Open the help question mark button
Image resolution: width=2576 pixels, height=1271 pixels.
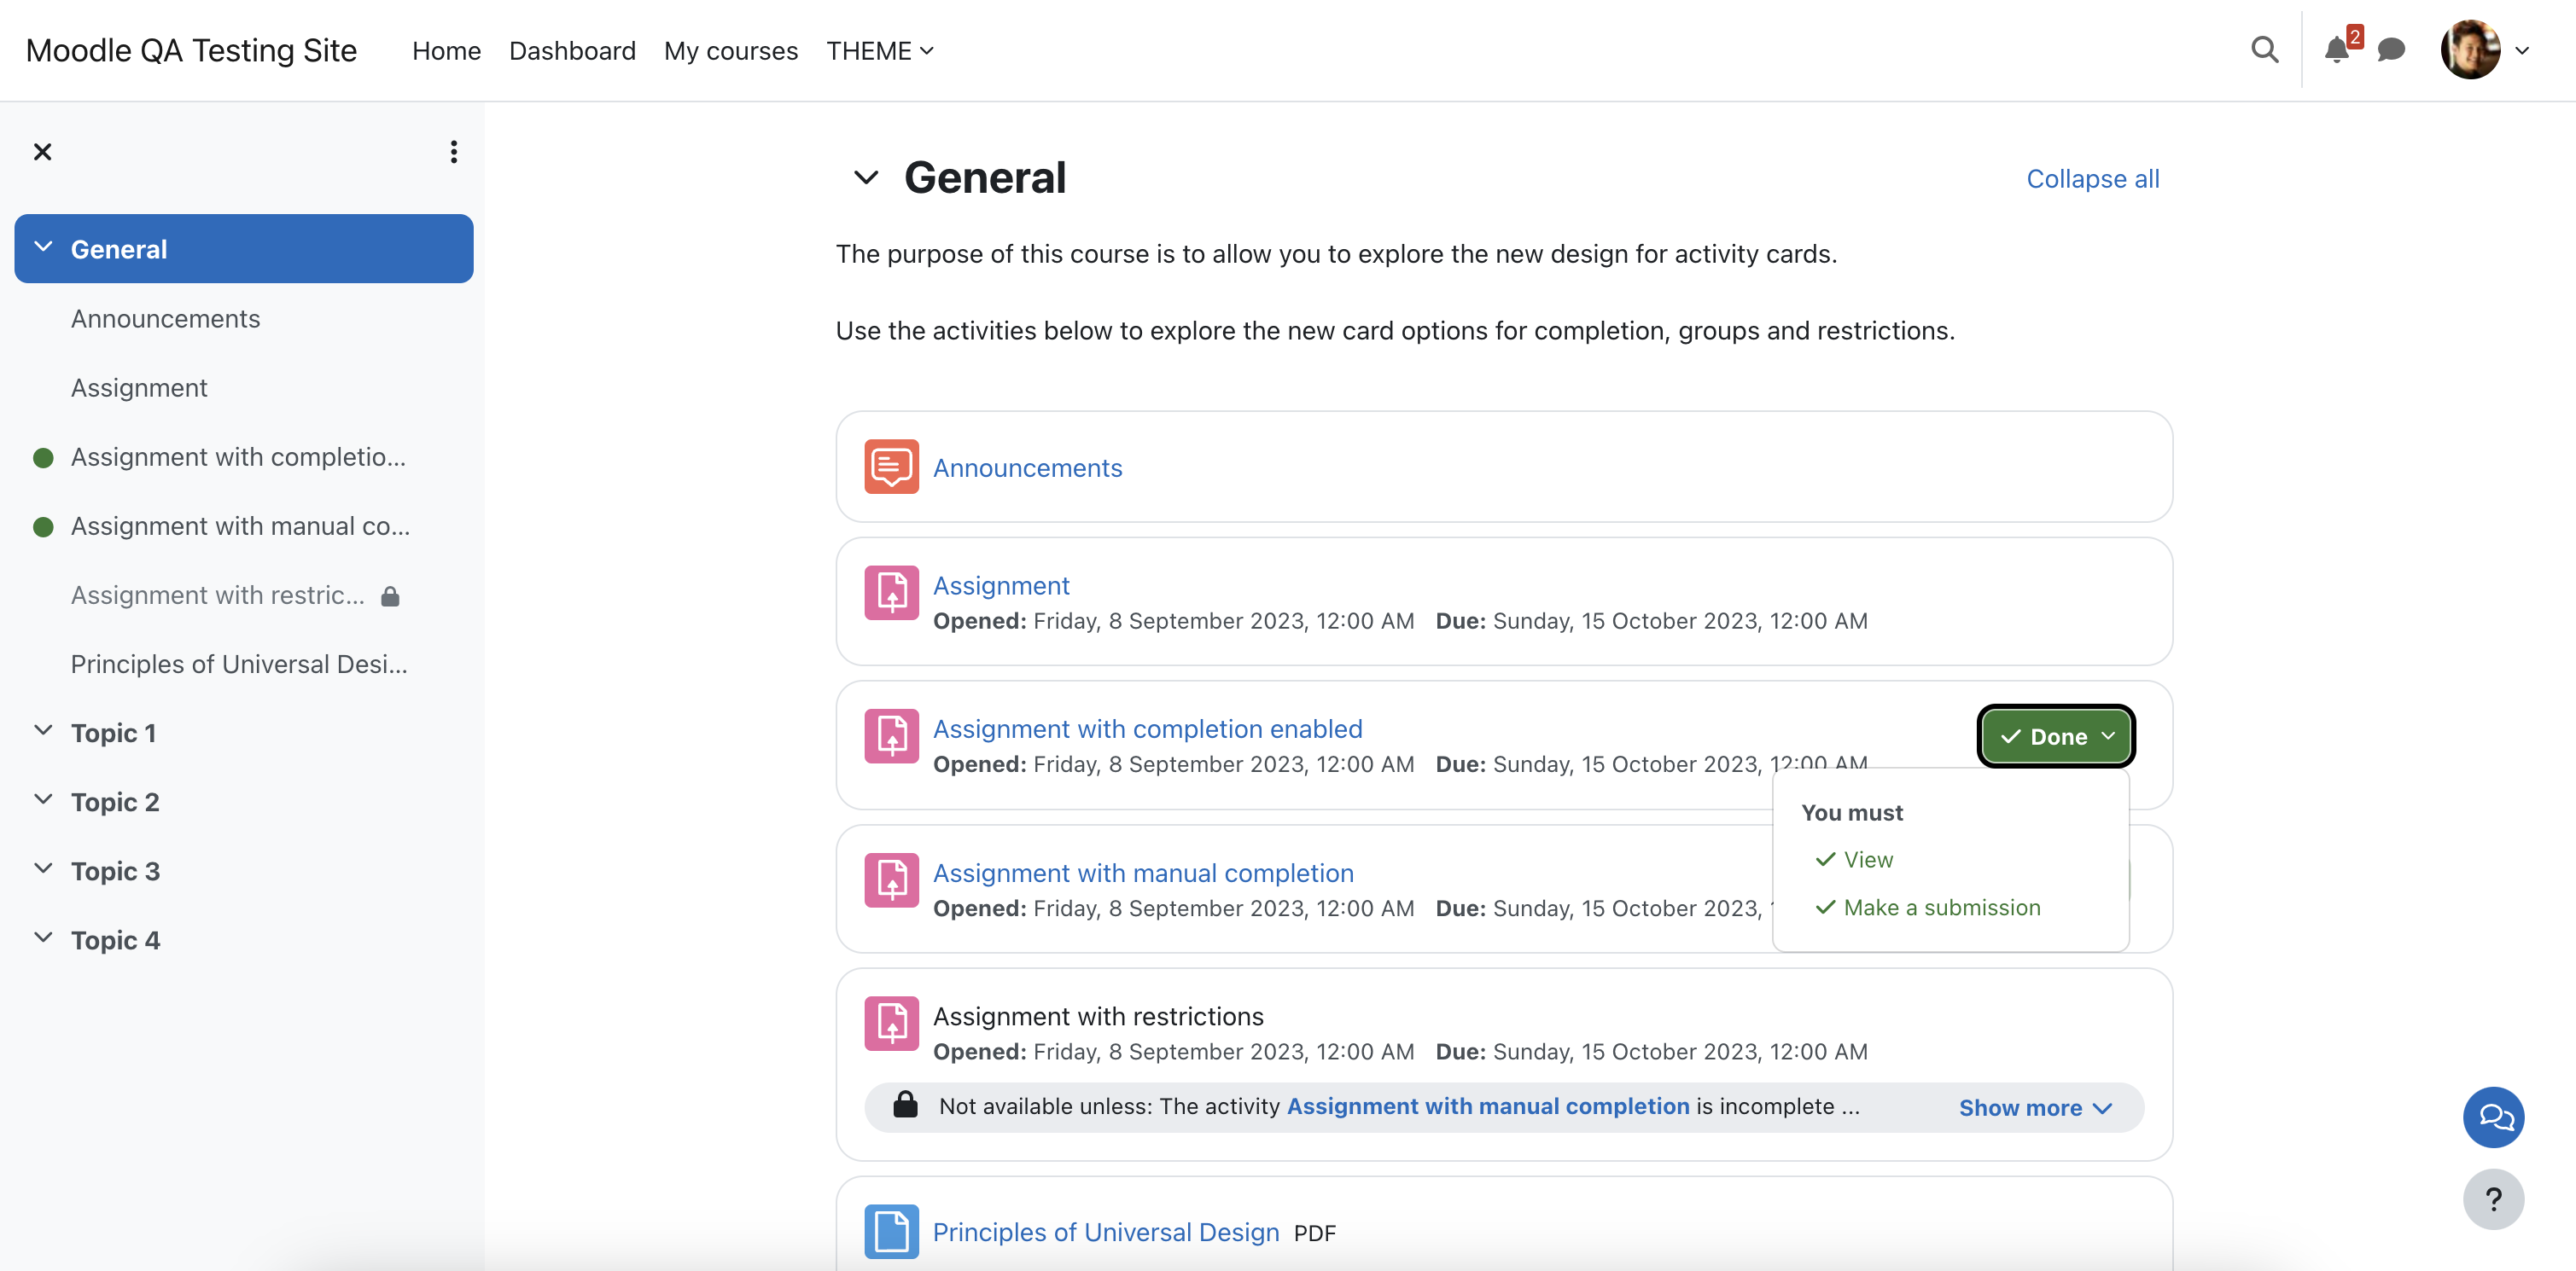point(2493,1199)
